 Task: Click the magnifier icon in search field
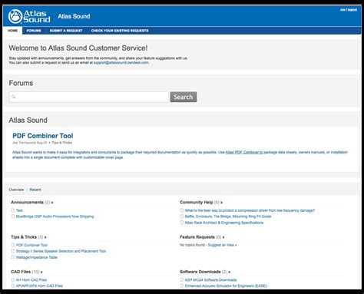14,97
